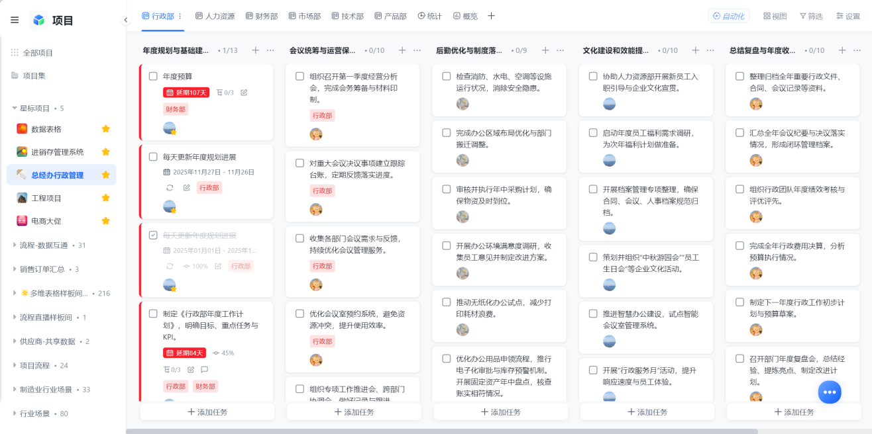Open the 设置 settings
Viewport: 872px width, 434px height.
(x=847, y=16)
